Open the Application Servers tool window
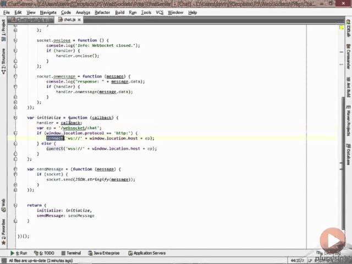Screen dimensions: 352x264 click(x=147, y=253)
